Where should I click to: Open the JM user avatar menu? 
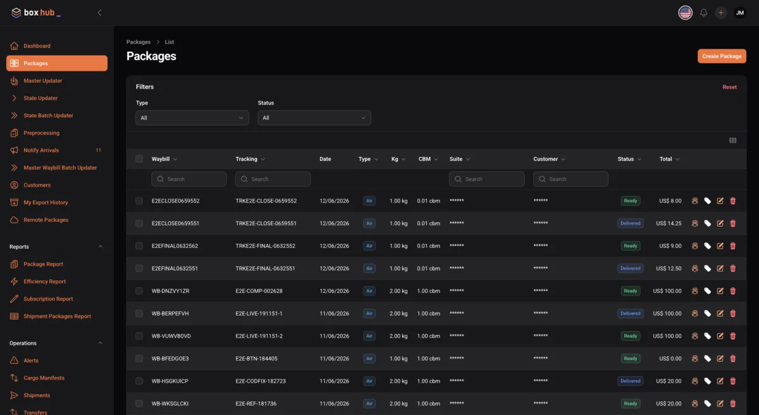[740, 13]
